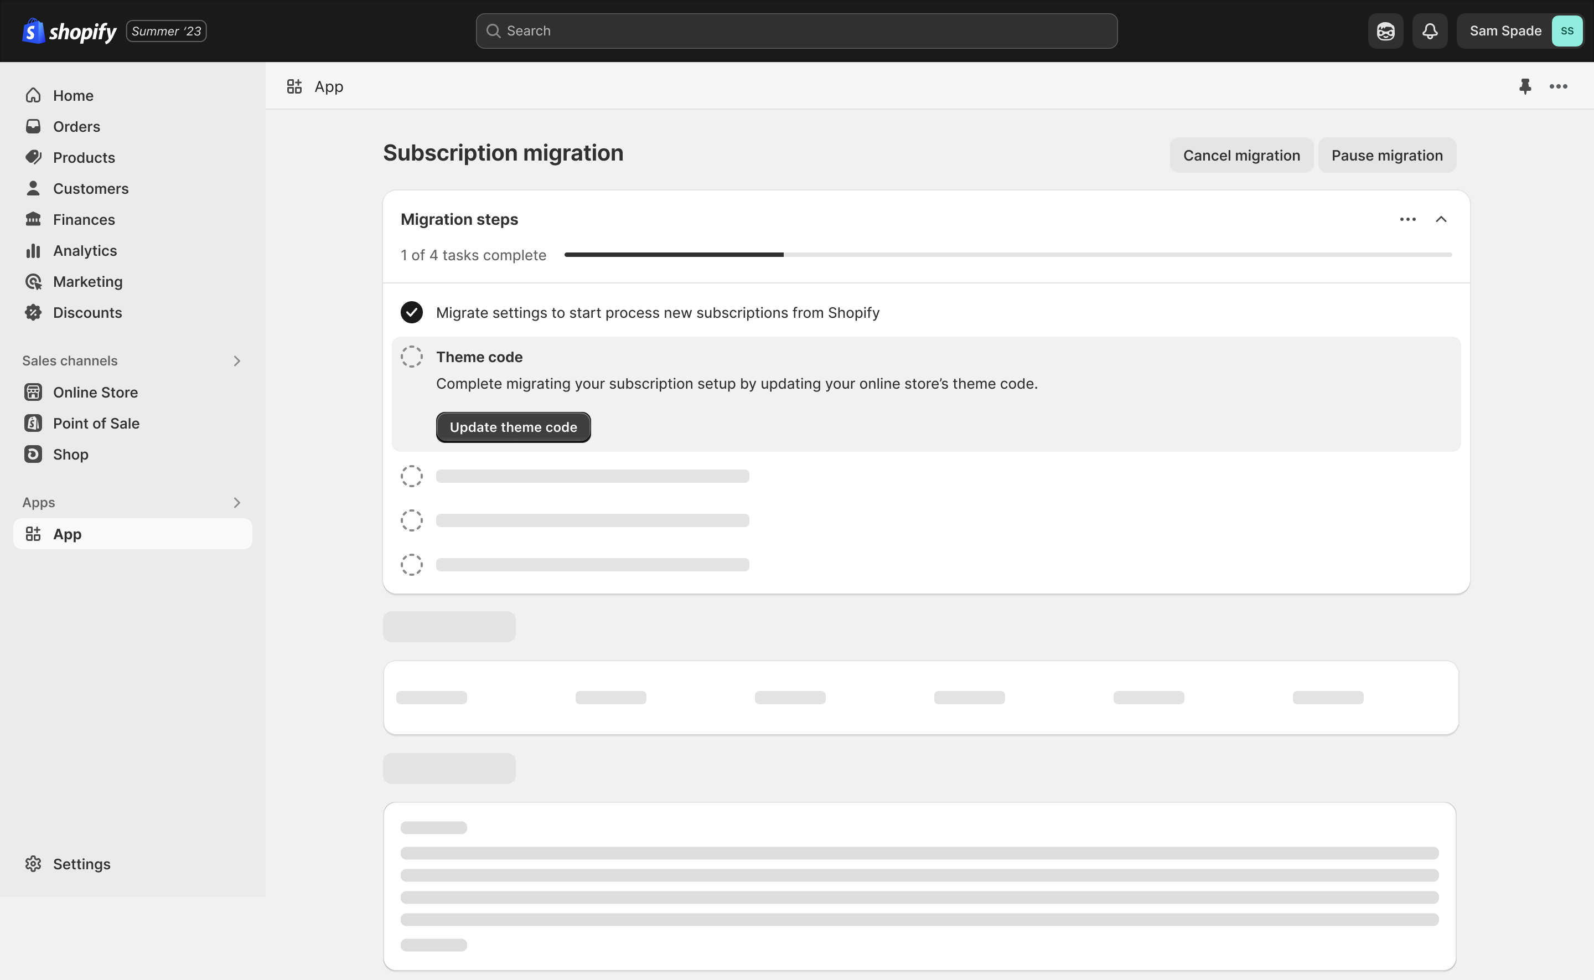Click the Marketing target icon

[34, 282]
